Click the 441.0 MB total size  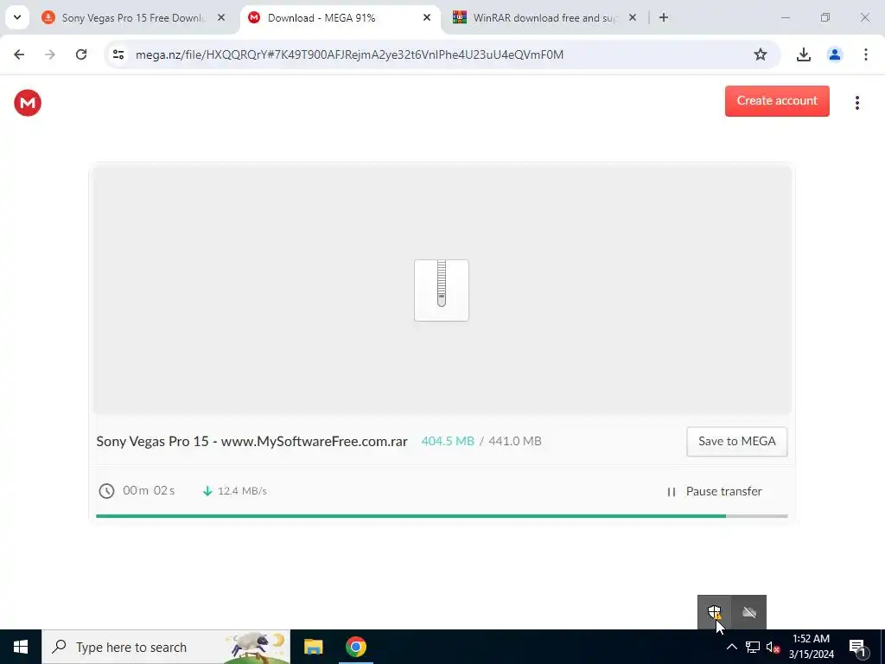tap(515, 442)
